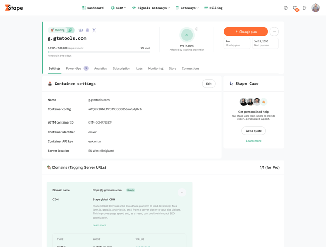
Task: Click Edit in Container settings
Action: click(x=209, y=84)
